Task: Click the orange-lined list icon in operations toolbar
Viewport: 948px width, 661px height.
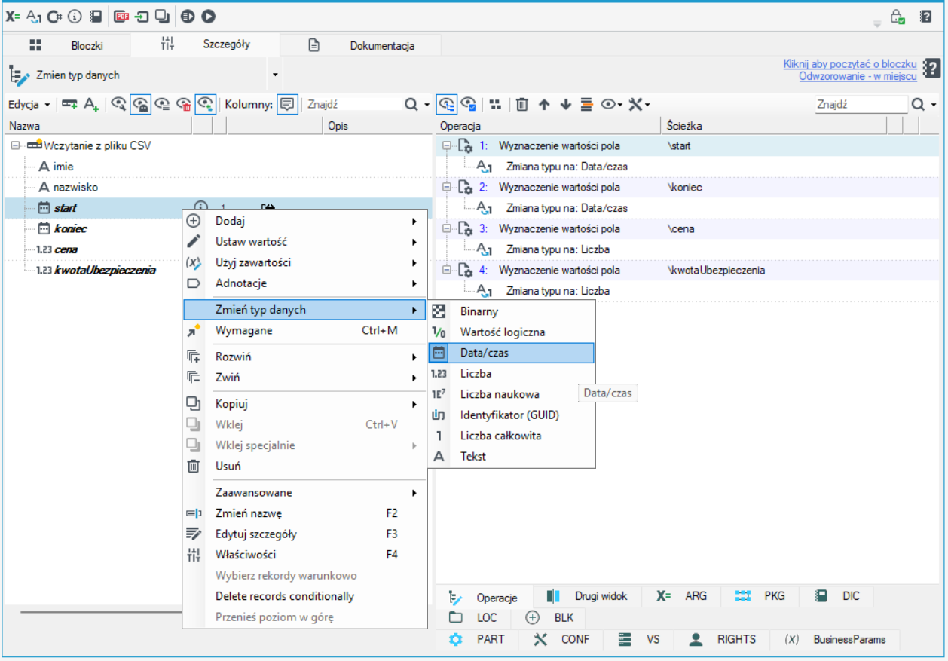Action: click(586, 105)
